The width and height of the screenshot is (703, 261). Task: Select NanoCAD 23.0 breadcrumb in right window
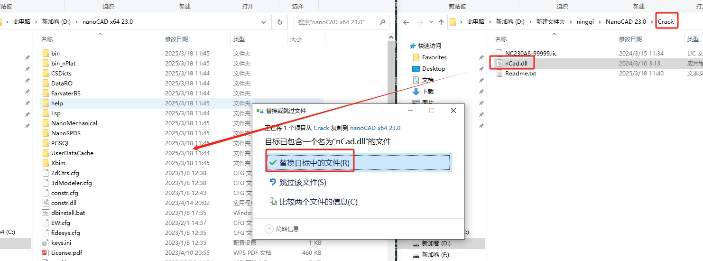point(626,22)
